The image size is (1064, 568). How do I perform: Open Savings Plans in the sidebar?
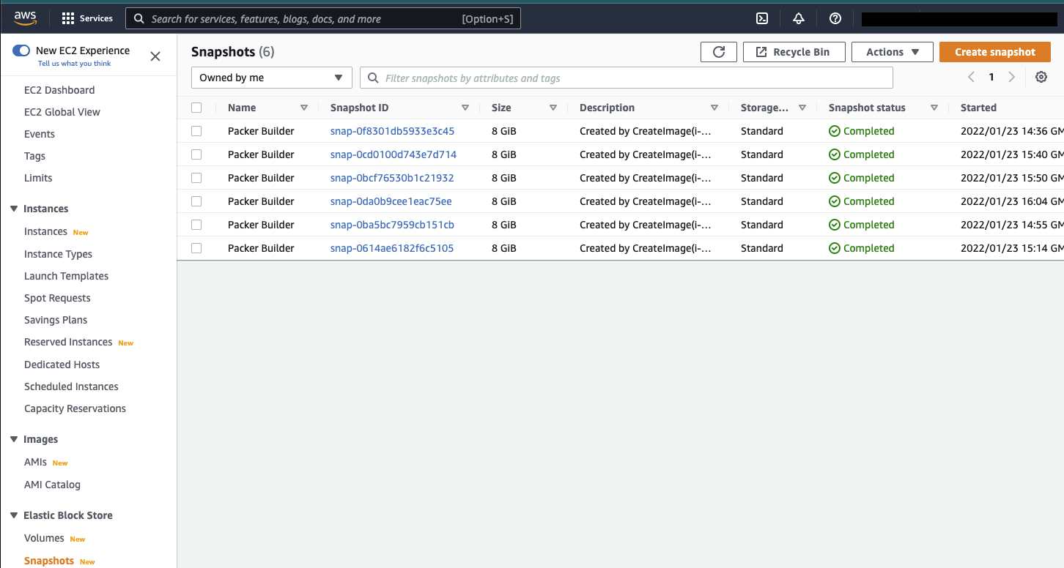pos(56,320)
